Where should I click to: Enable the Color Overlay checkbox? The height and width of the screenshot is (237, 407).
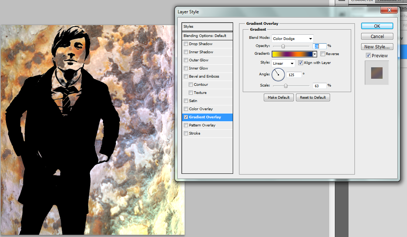(x=186, y=109)
